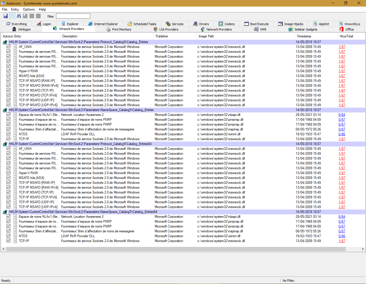Viewport: 366px width, 284px height.
Task: Switch to the WMI tab
Action: 260,29
